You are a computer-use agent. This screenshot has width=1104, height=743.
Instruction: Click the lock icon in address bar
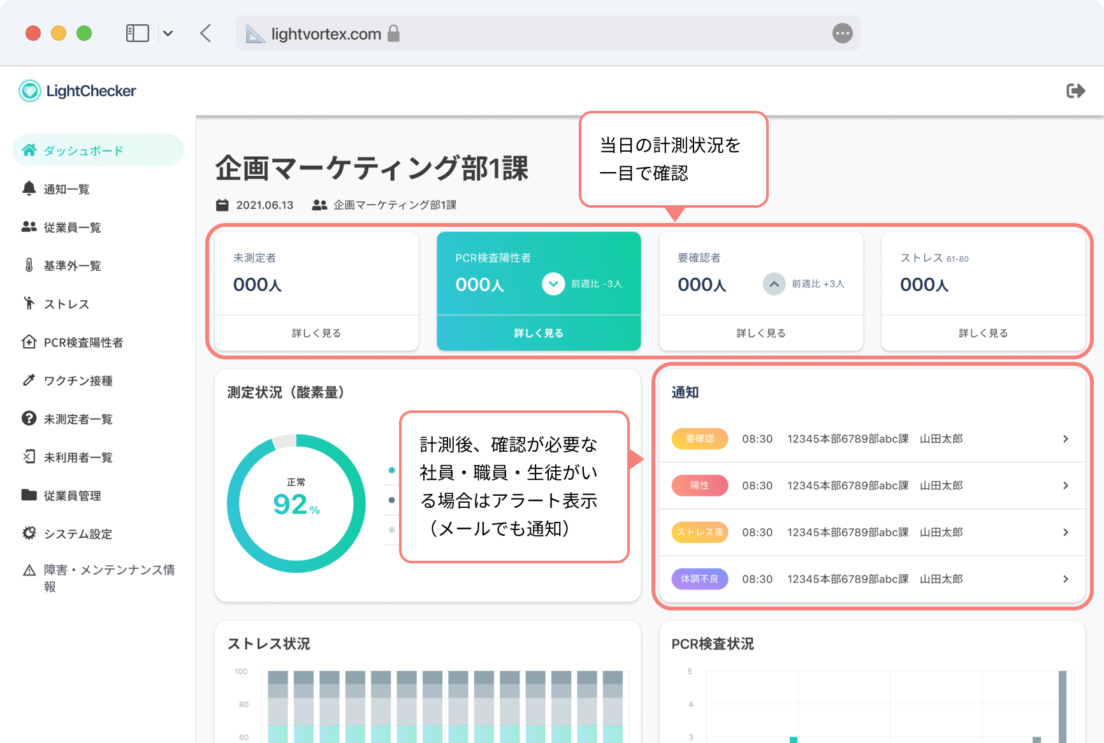click(x=394, y=33)
